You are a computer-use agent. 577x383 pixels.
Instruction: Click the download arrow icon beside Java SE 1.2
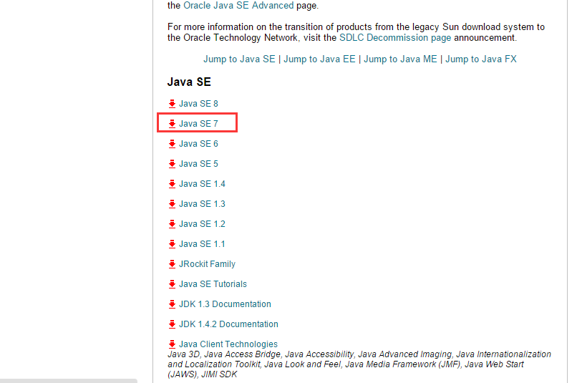pyautogui.click(x=172, y=224)
